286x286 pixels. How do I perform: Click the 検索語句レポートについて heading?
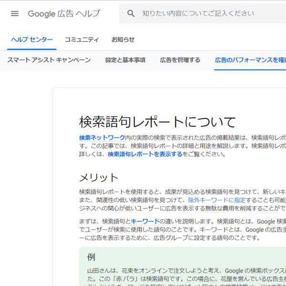(157, 122)
